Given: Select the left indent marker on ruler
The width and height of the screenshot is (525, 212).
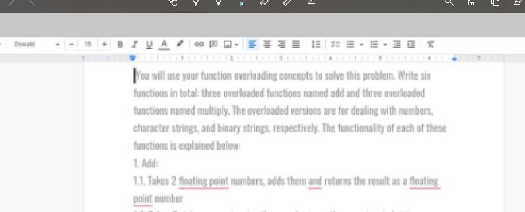Looking at the screenshot, I should (x=133, y=58).
